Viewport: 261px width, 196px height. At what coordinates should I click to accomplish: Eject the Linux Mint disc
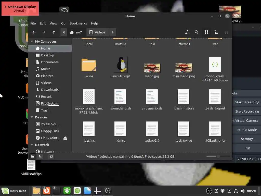(65, 138)
